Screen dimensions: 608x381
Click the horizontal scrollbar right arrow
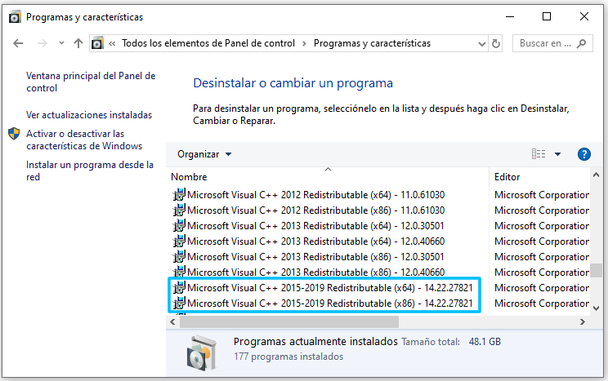pos(582,321)
